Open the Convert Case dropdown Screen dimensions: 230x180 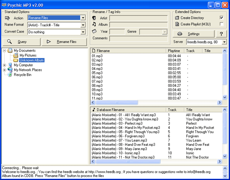83,32
